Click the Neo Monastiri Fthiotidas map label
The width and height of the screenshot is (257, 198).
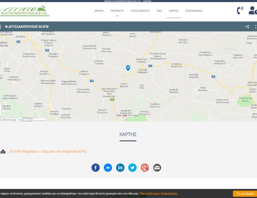[x=109, y=93]
